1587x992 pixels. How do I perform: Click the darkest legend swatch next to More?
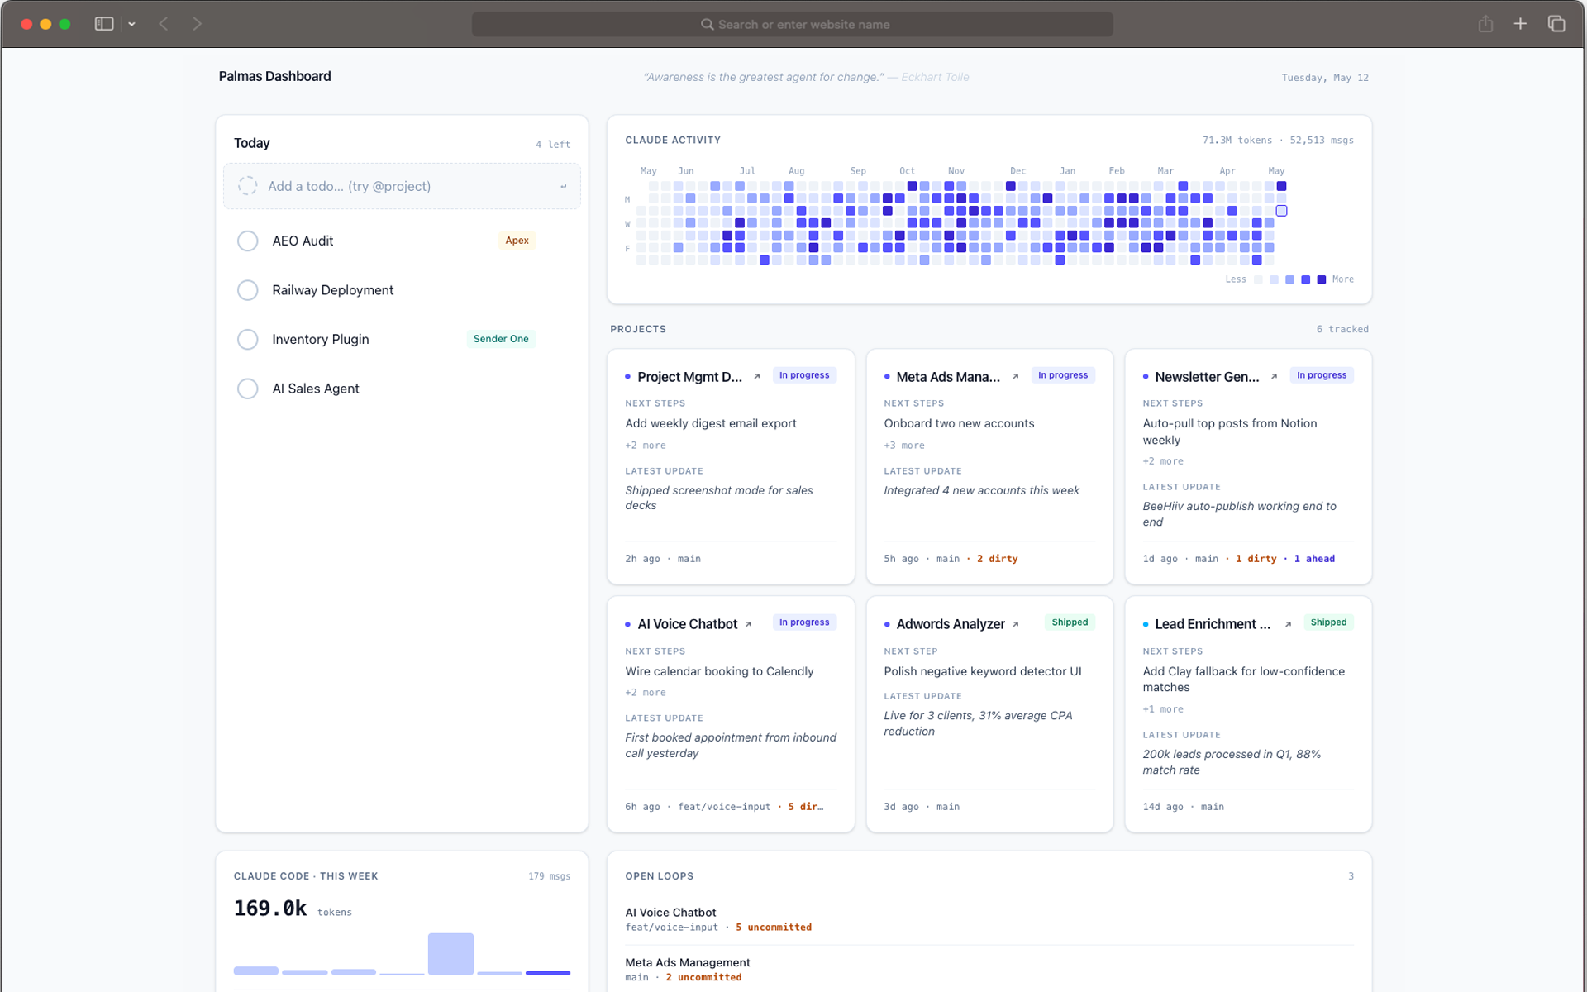(1322, 279)
